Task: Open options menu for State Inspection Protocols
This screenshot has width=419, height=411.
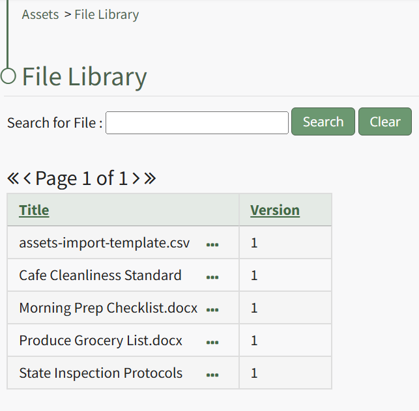Action: coord(212,375)
